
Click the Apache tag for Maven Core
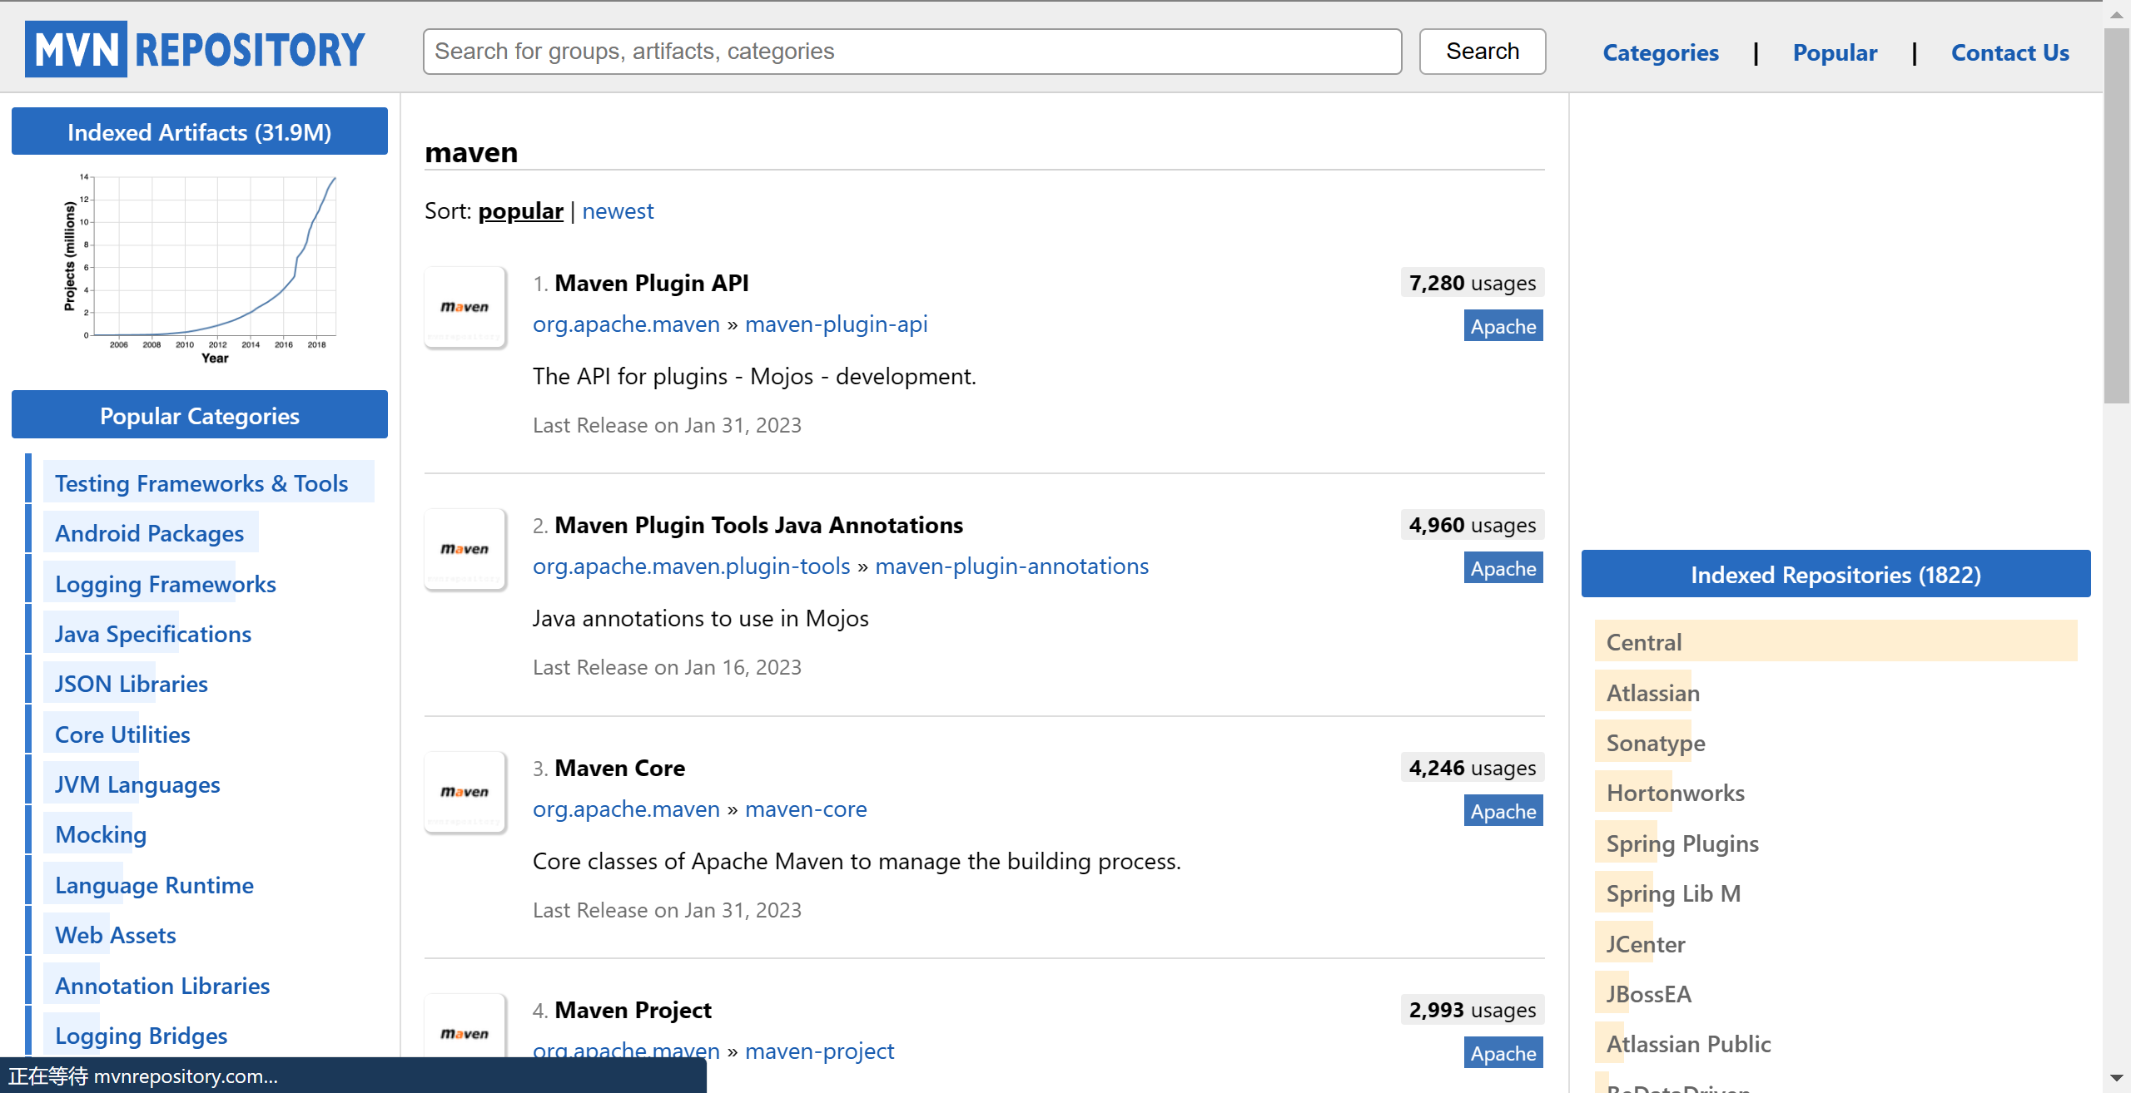click(x=1503, y=811)
